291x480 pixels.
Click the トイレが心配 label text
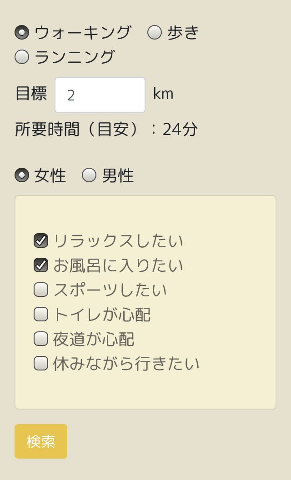click(101, 315)
